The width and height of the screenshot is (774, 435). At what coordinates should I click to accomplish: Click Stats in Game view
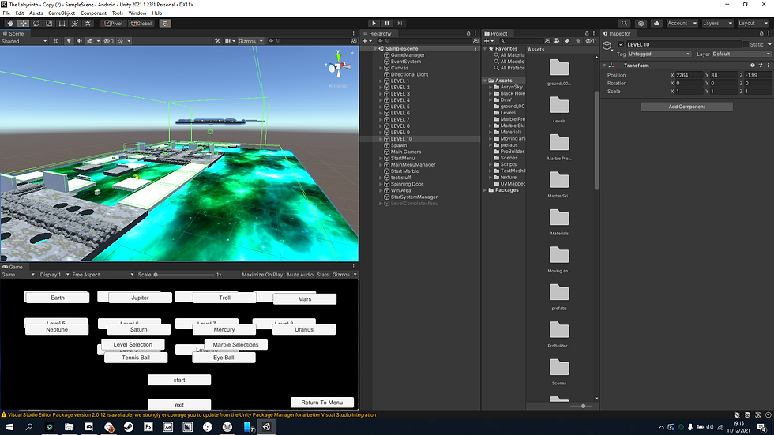coord(322,274)
